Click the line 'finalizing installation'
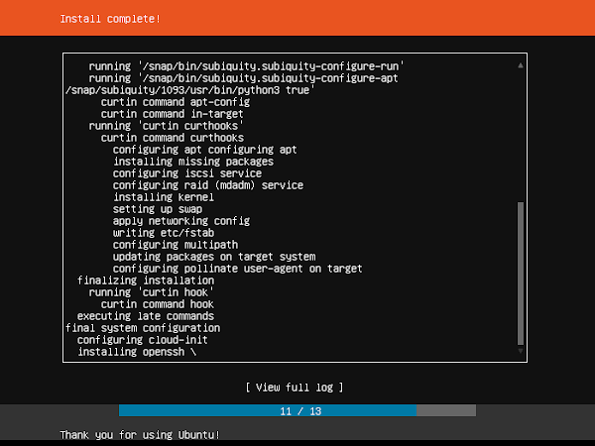 coord(146,280)
